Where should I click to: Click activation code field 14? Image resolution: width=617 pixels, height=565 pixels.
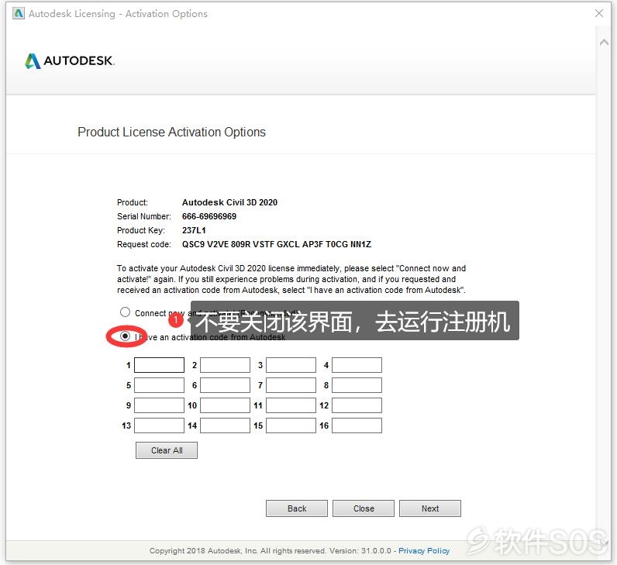[225, 425]
